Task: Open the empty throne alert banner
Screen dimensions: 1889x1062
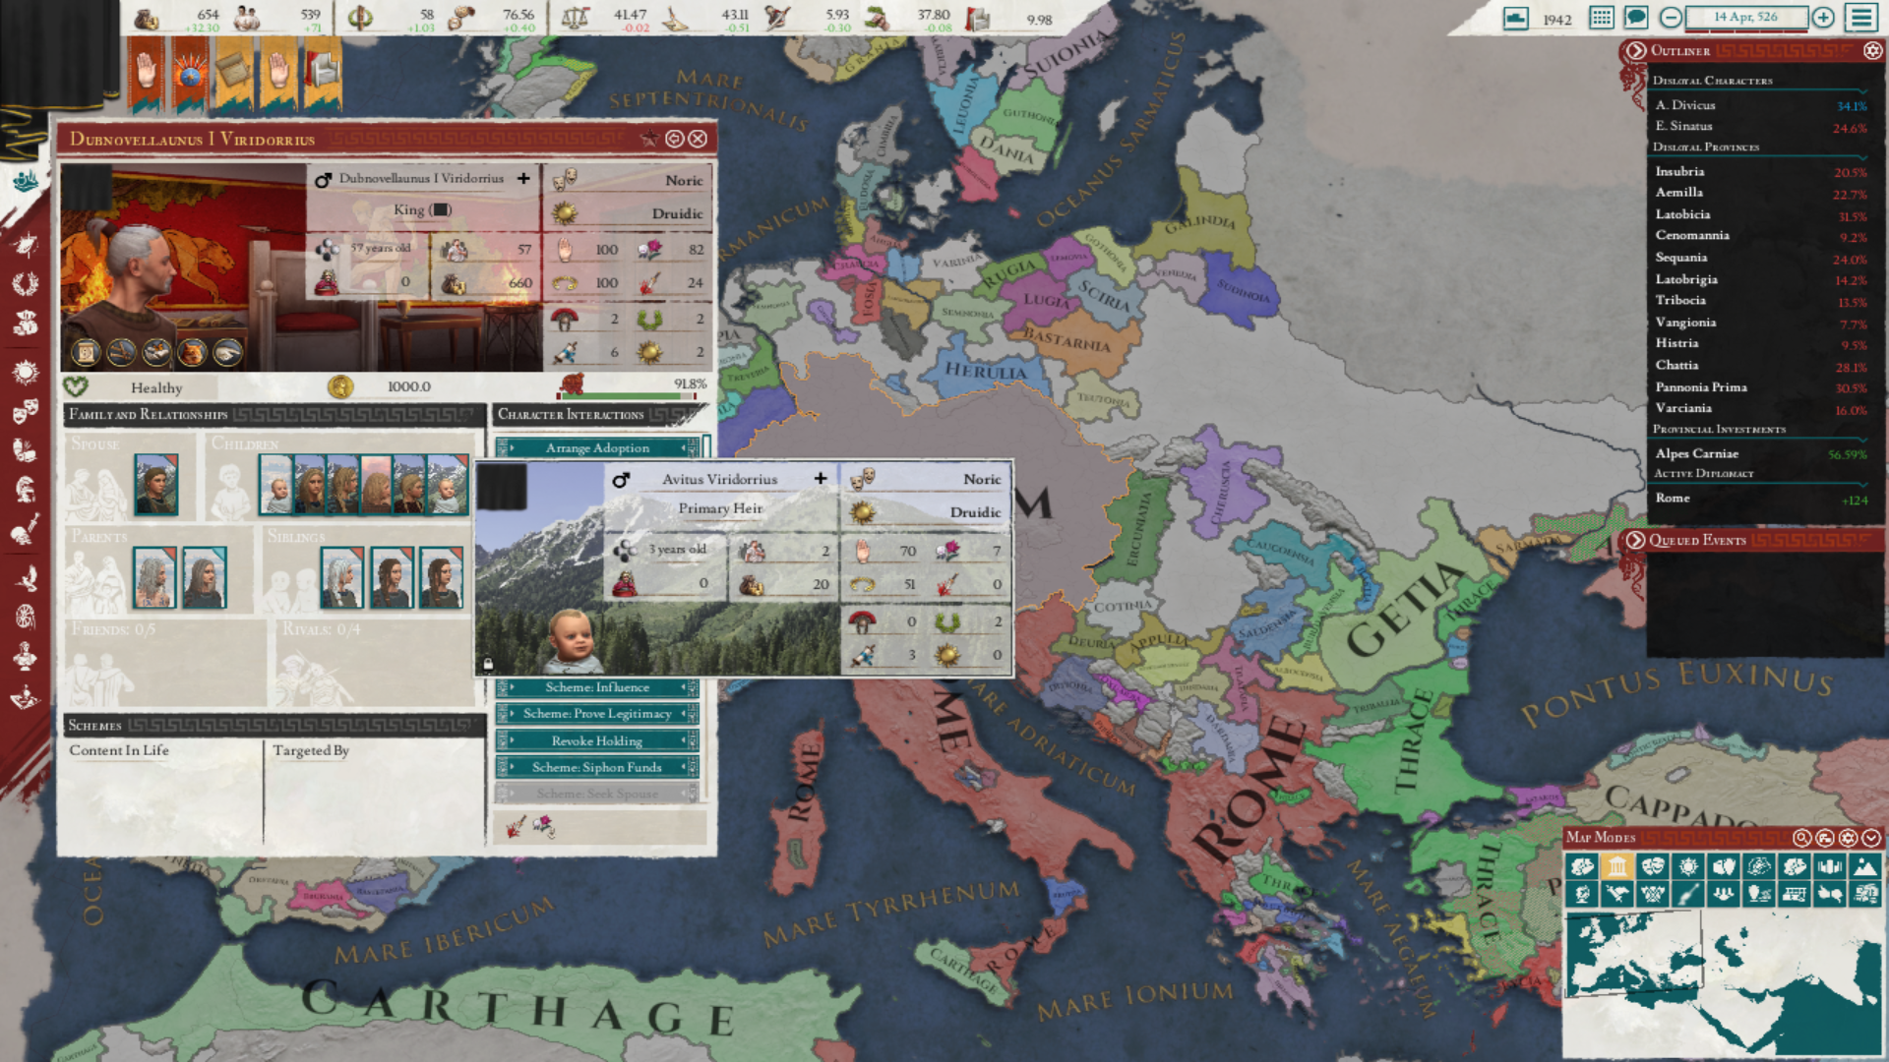Action: 323,74
